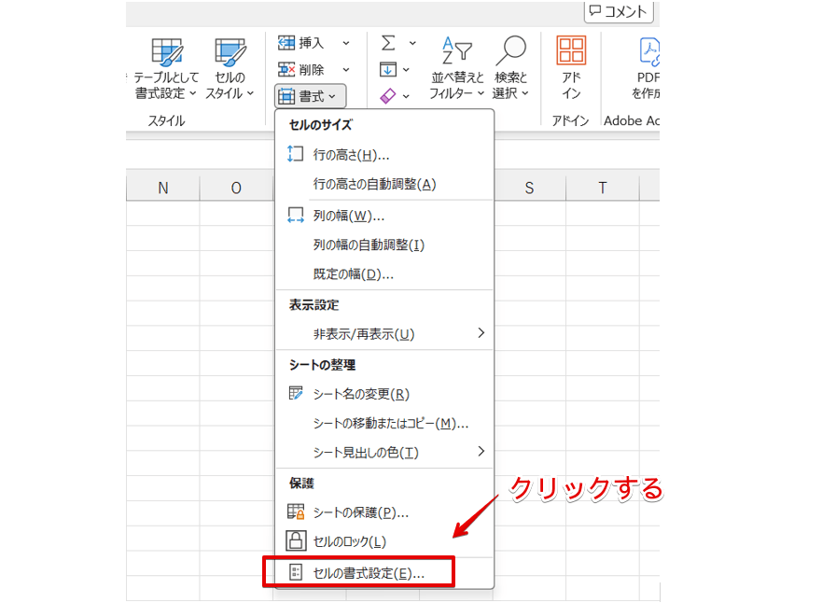Select column header N

[x=162, y=187]
